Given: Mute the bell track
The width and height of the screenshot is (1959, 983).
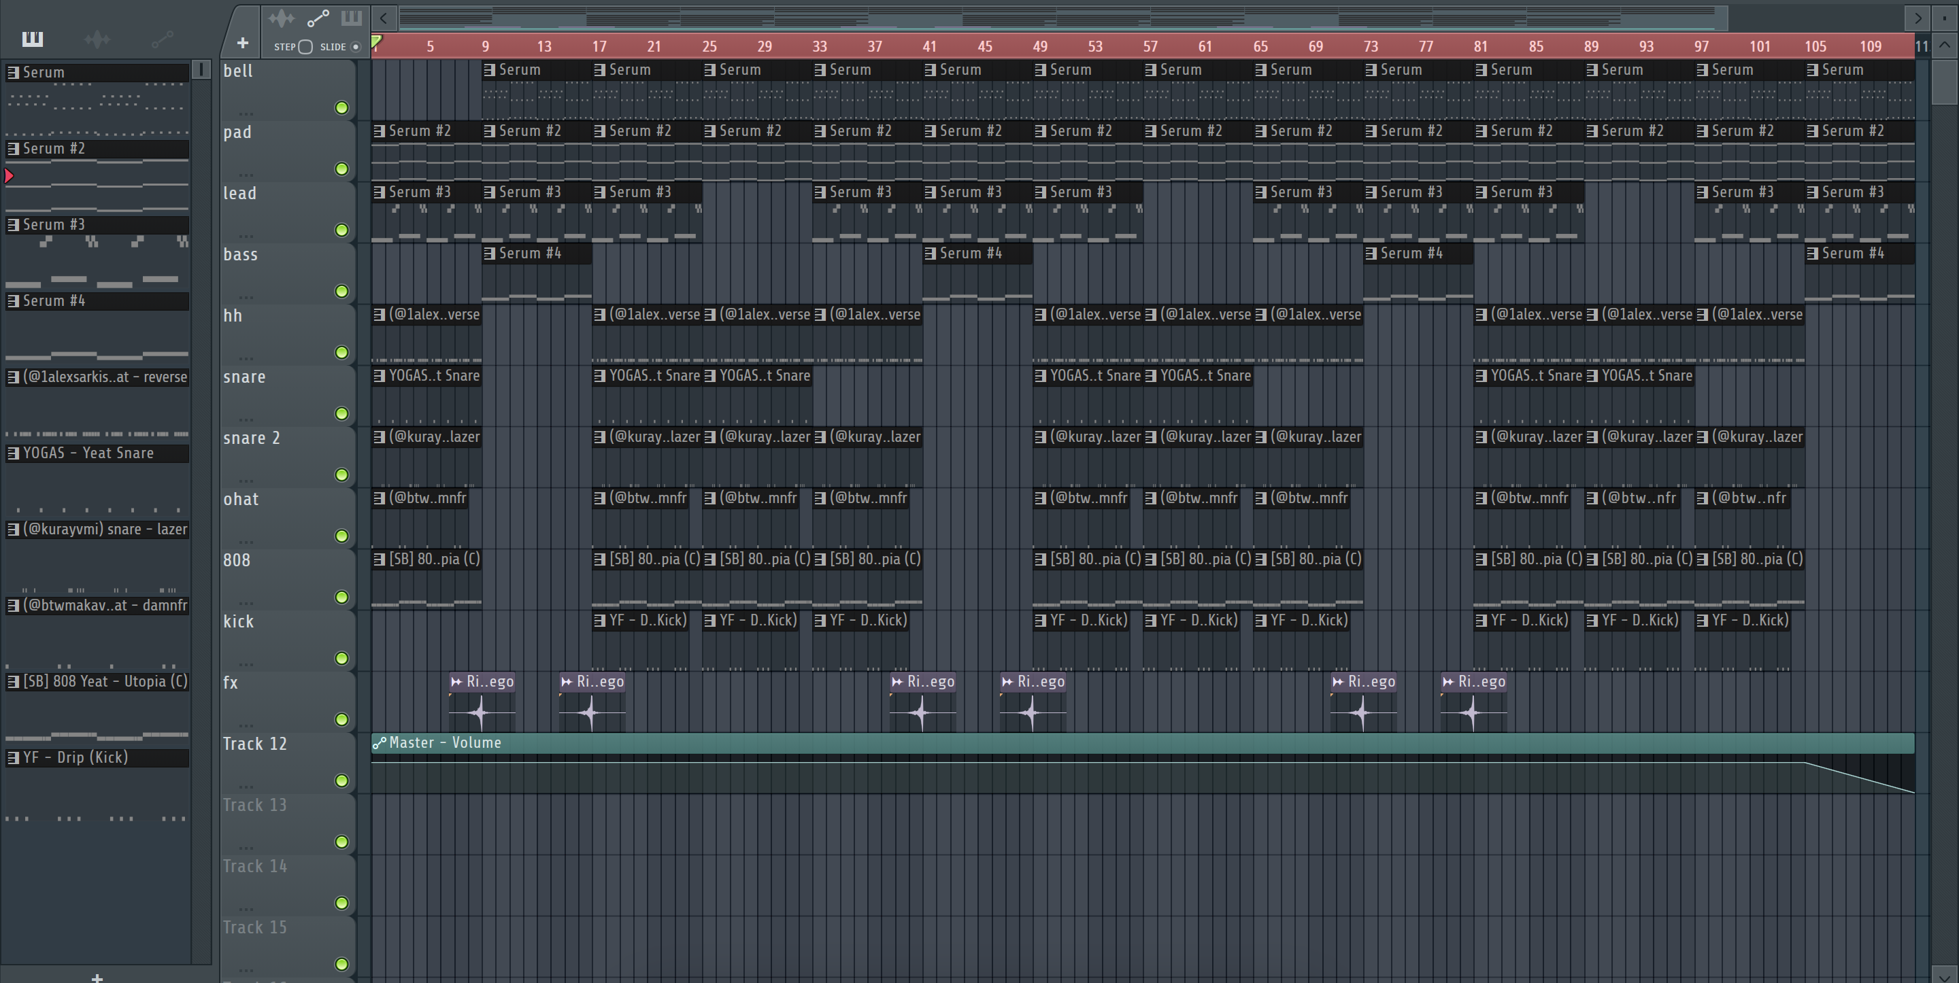Looking at the screenshot, I should coord(342,108).
